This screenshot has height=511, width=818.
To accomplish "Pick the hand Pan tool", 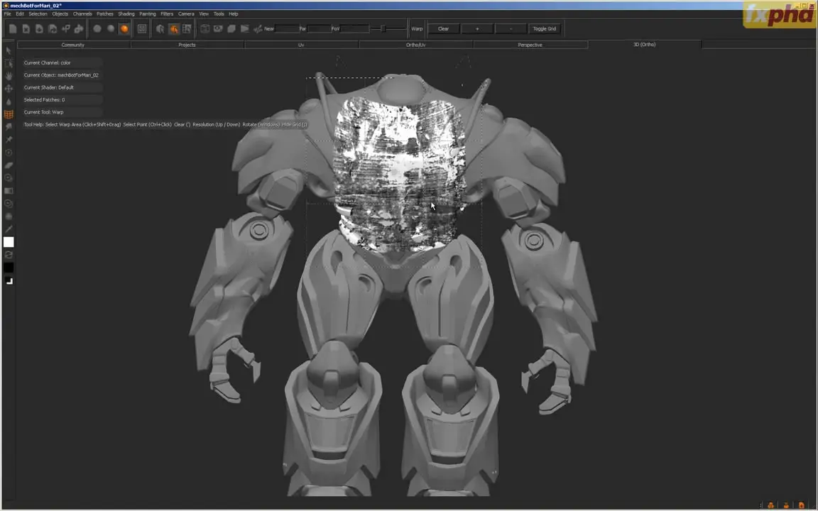I will coord(9,75).
